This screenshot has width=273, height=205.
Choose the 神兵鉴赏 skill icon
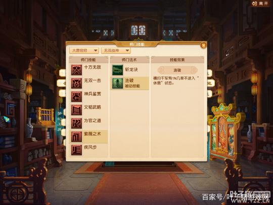[76, 97]
